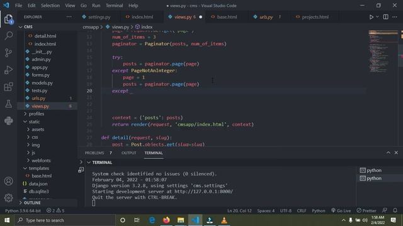Viewport: 403px width, 226px height.
Task: Open admin.py in the explorer
Action: point(41,60)
